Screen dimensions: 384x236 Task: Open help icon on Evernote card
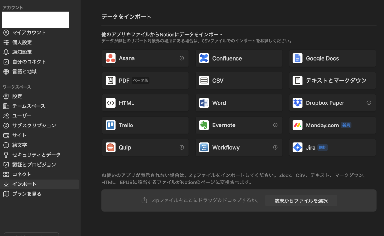tap(275, 125)
